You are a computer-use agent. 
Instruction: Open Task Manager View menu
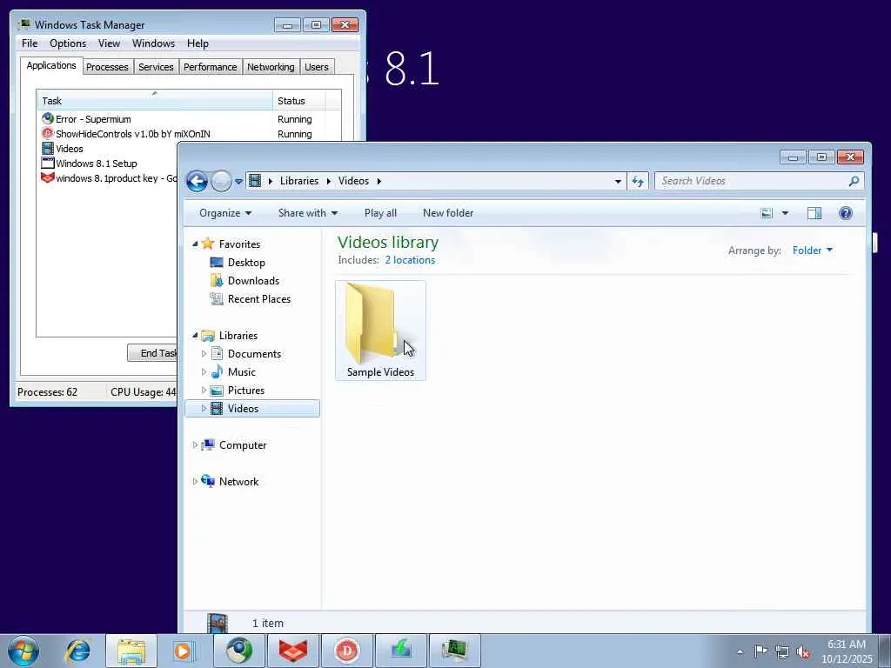(109, 43)
